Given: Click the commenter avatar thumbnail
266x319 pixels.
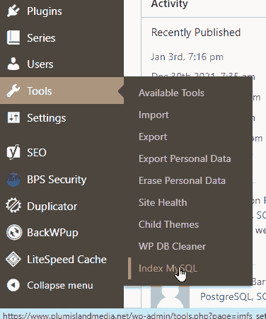Looking at the screenshot, I should tap(170, 297).
